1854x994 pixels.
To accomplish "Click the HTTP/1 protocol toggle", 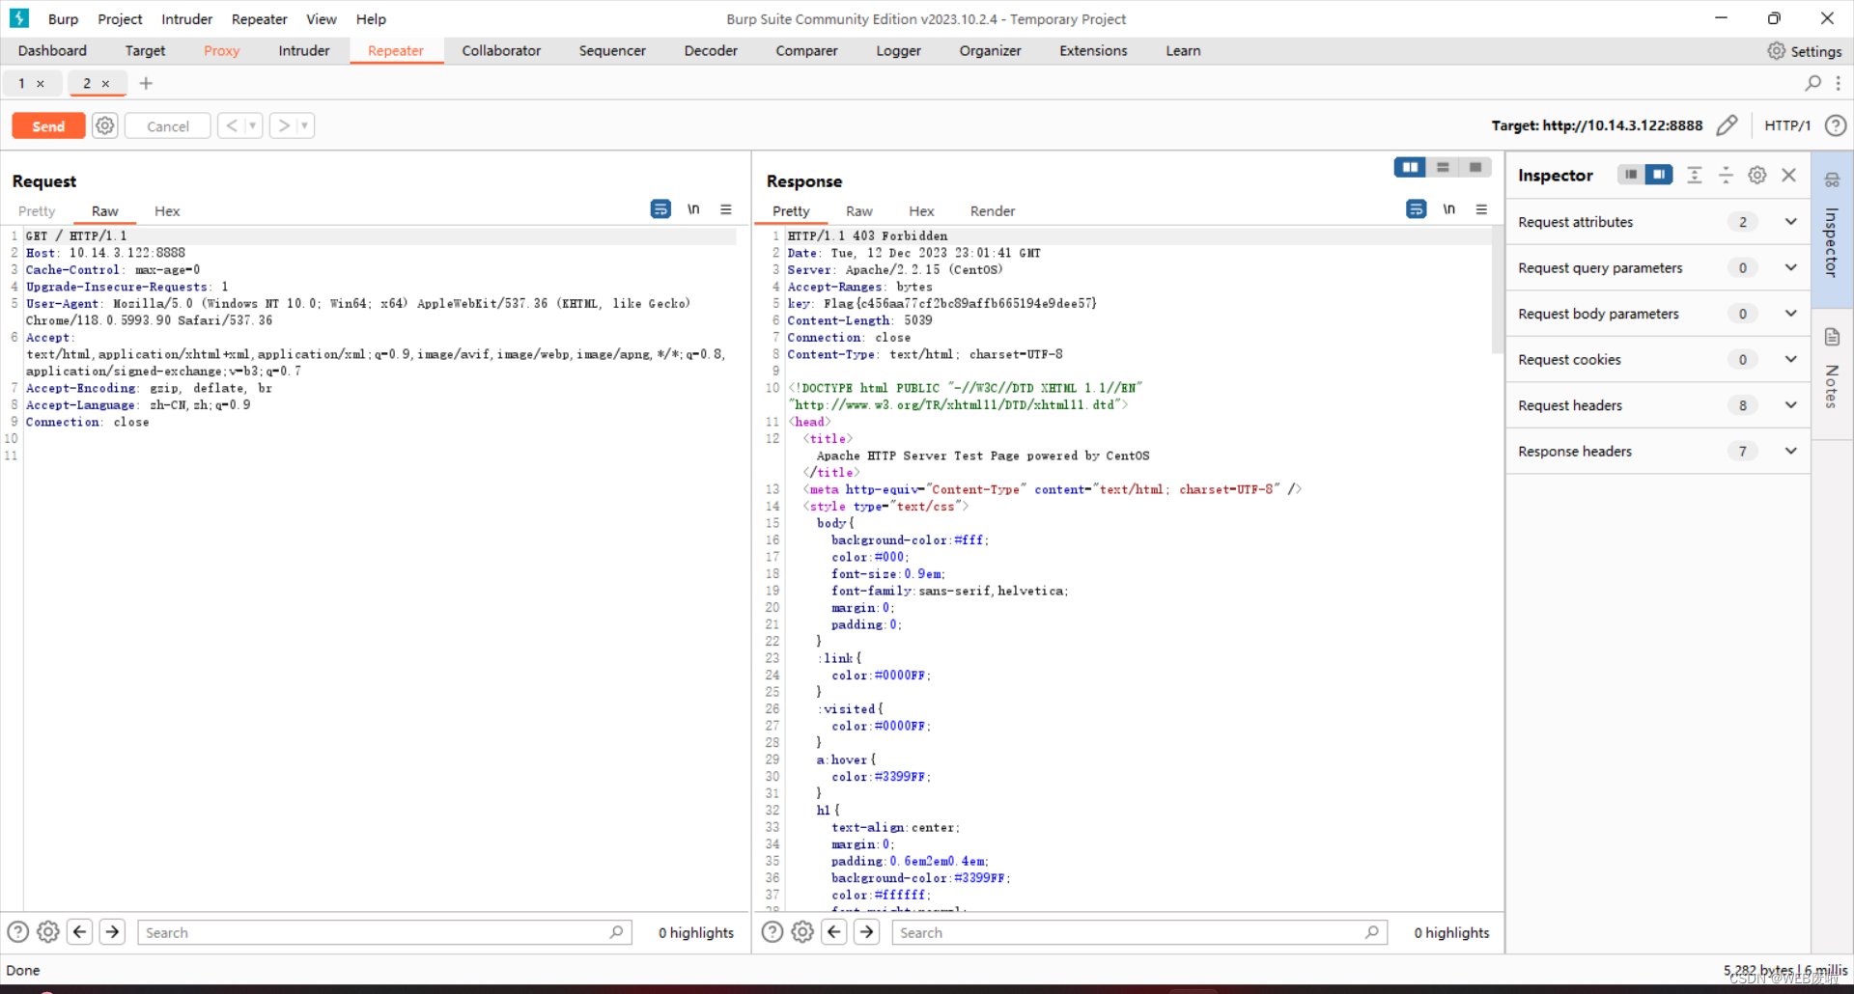I will (x=1787, y=125).
